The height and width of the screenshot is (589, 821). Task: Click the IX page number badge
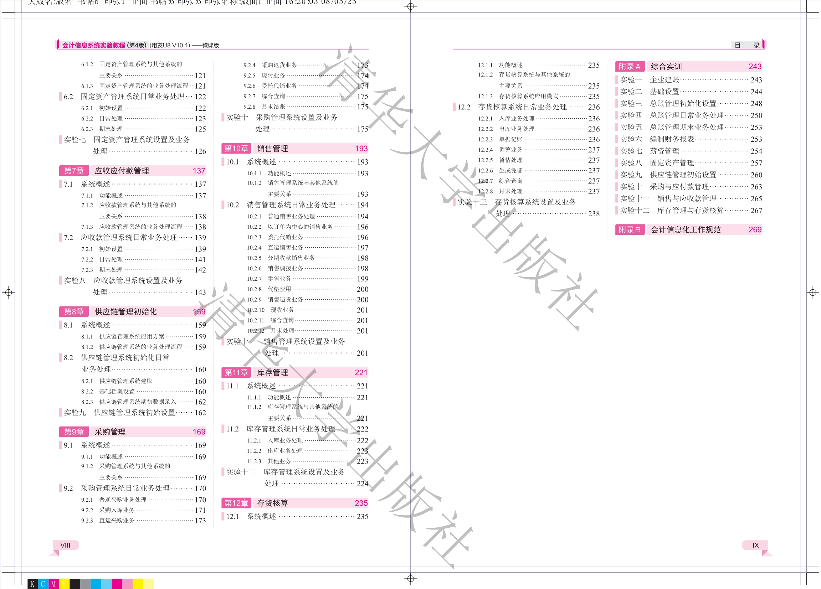755,545
